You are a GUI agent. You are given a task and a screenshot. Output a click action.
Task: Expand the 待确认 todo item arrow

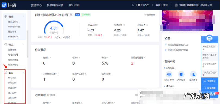(50, 58)
